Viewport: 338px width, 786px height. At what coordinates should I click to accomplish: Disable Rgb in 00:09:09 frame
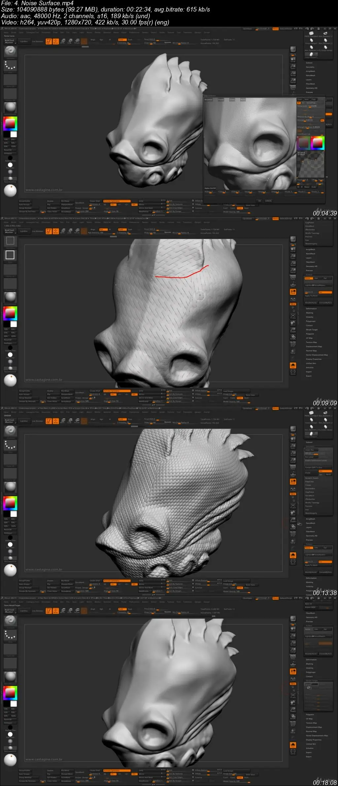(x=103, y=229)
